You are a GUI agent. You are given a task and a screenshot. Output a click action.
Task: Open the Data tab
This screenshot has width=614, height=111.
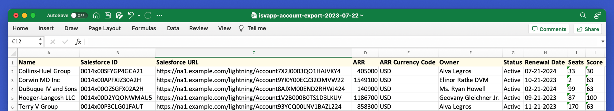173,28
